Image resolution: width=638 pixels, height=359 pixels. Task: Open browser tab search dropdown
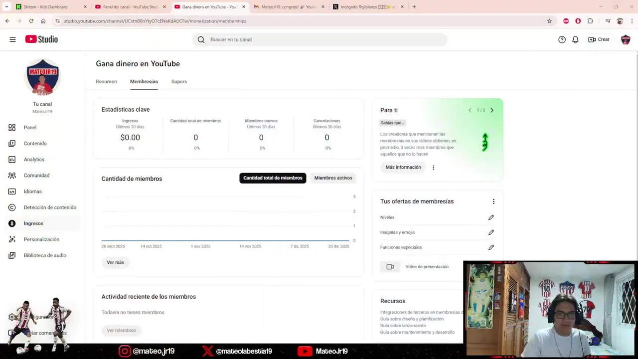[x=6, y=7]
